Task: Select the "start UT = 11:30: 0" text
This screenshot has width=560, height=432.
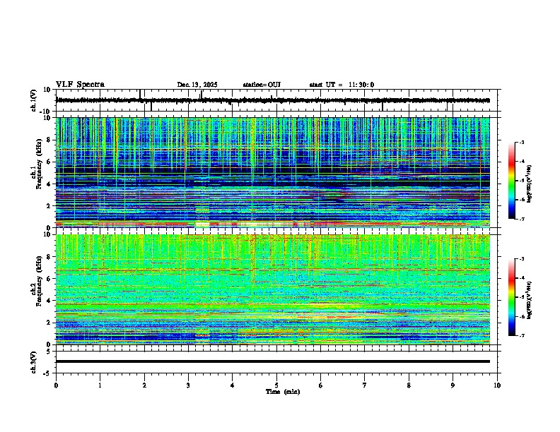Action: click(x=342, y=85)
